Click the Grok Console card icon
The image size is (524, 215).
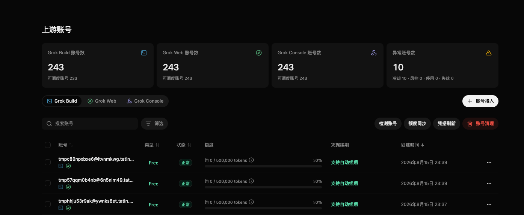click(x=374, y=53)
